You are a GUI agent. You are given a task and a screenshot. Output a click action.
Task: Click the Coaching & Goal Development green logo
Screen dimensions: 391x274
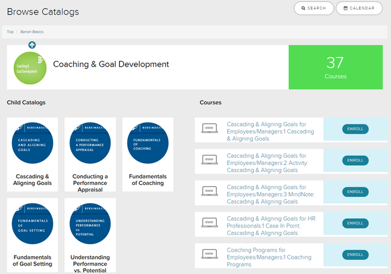[30, 67]
